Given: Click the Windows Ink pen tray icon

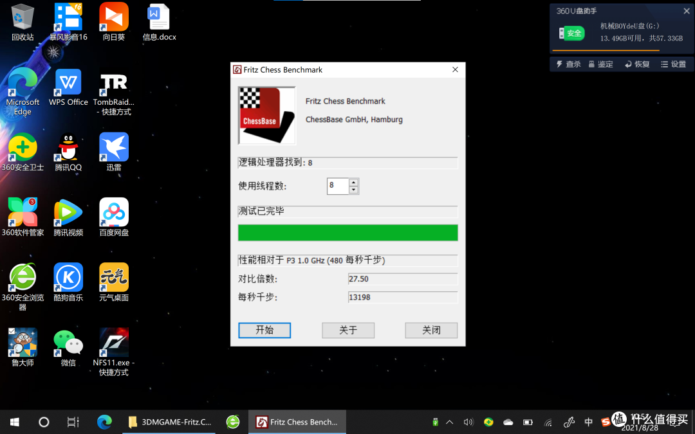Looking at the screenshot, I should pyautogui.click(x=569, y=422).
